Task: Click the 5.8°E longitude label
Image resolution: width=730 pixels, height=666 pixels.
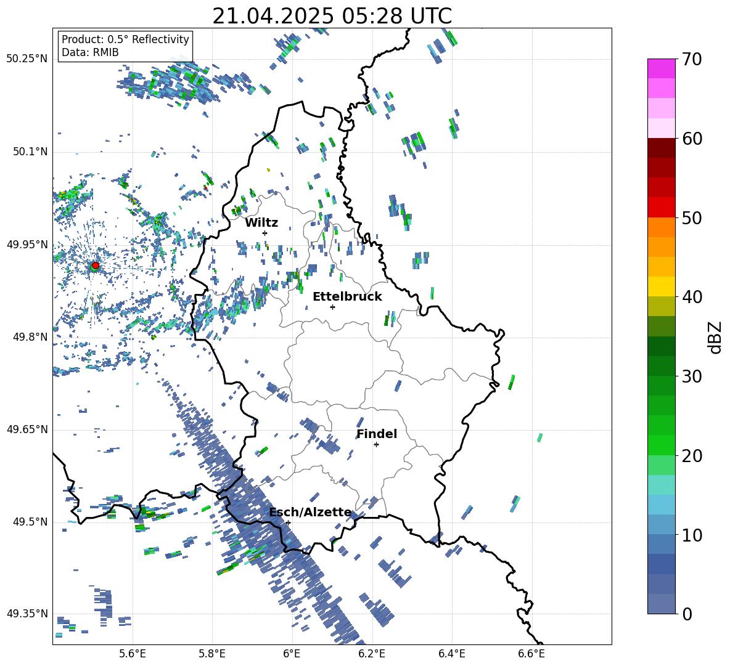Action: tap(212, 654)
